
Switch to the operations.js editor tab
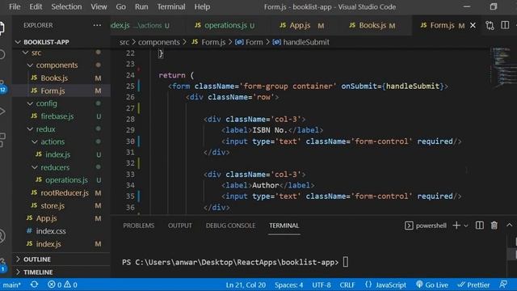click(225, 25)
